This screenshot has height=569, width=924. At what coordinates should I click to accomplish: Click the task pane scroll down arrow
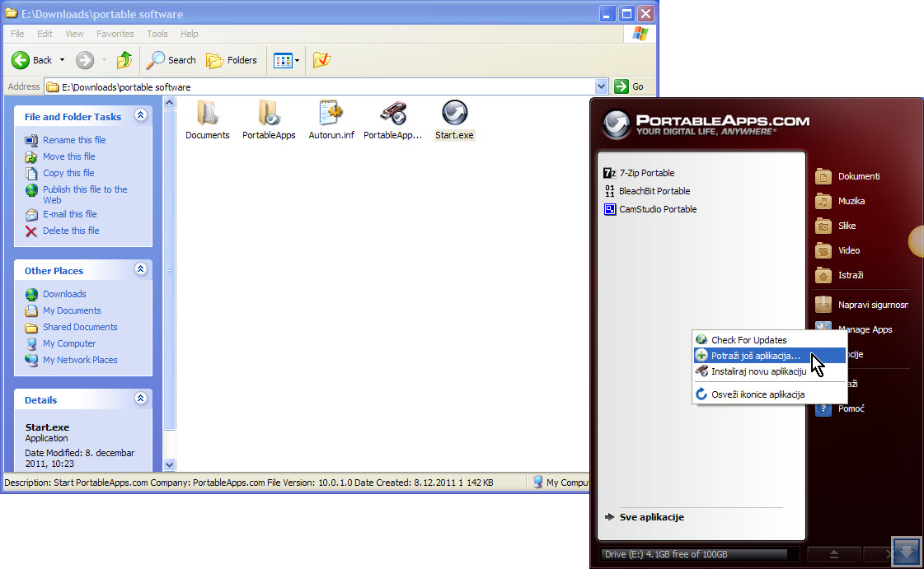170,465
